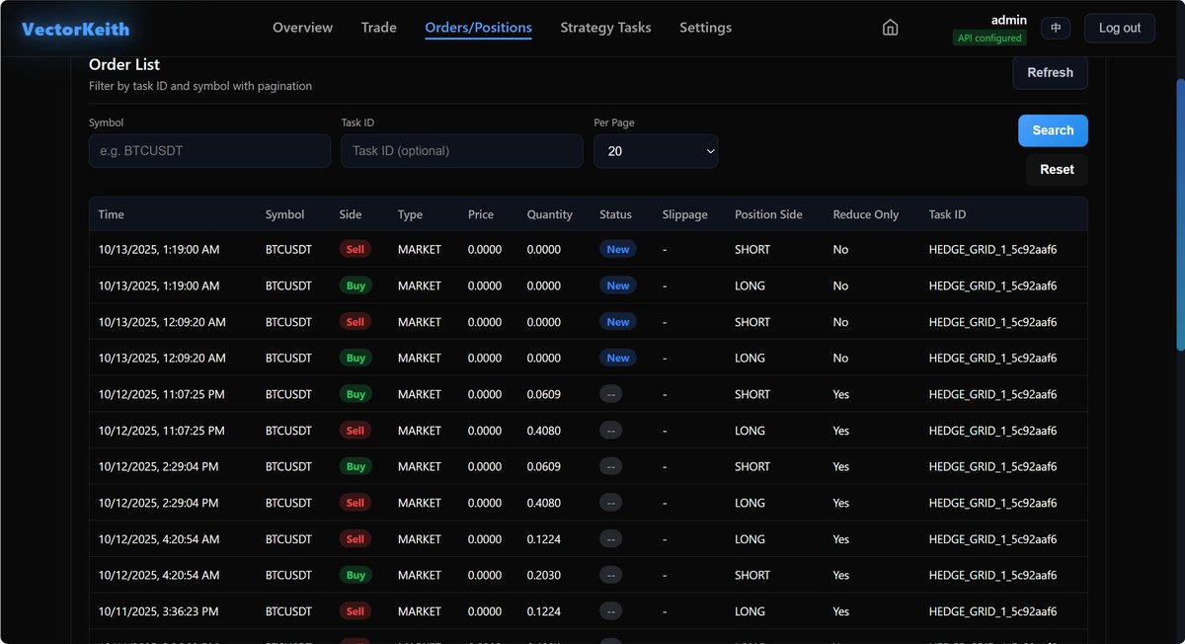Click the Reset button

pyautogui.click(x=1057, y=170)
